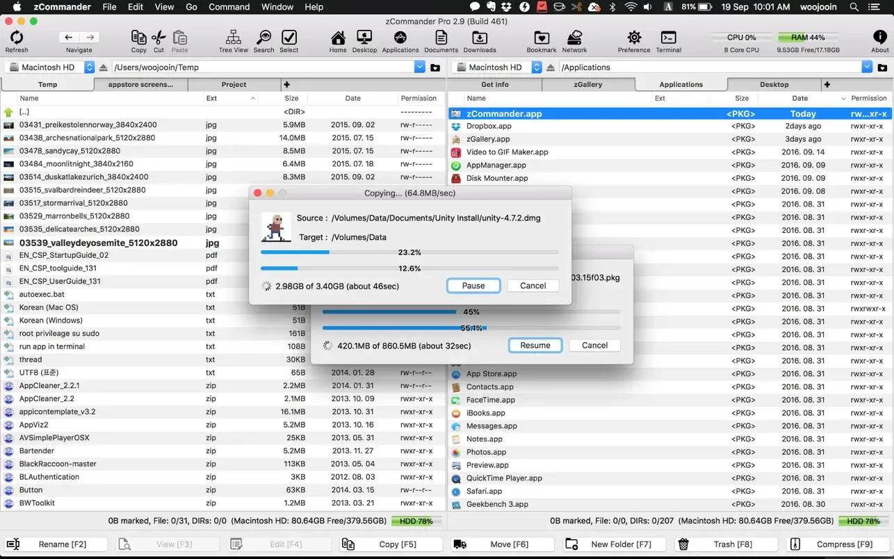The width and height of the screenshot is (894, 559).
Task: Pause the unity-4.7.2.dmg copy
Action: click(473, 286)
